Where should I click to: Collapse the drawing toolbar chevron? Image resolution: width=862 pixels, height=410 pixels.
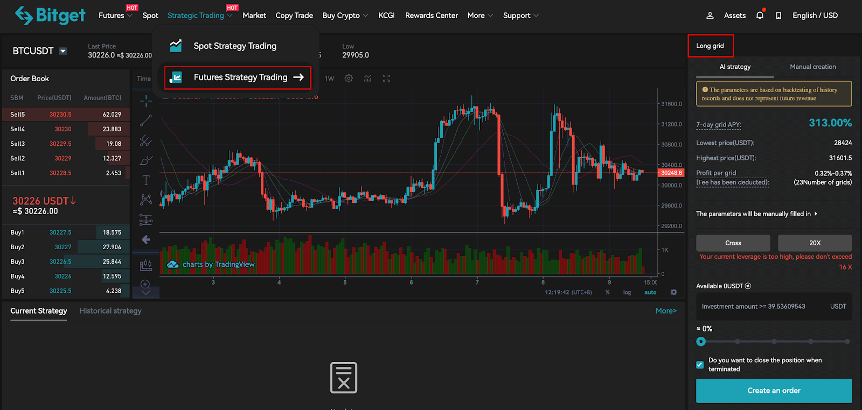(x=145, y=292)
